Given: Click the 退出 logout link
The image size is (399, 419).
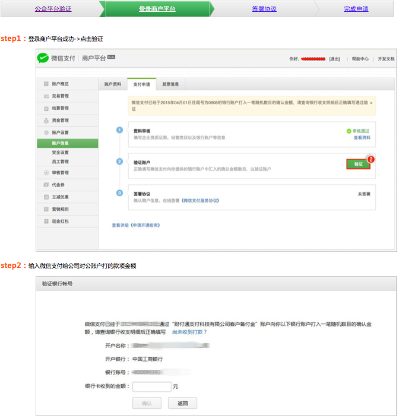Looking at the screenshot, I should (334, 59).
